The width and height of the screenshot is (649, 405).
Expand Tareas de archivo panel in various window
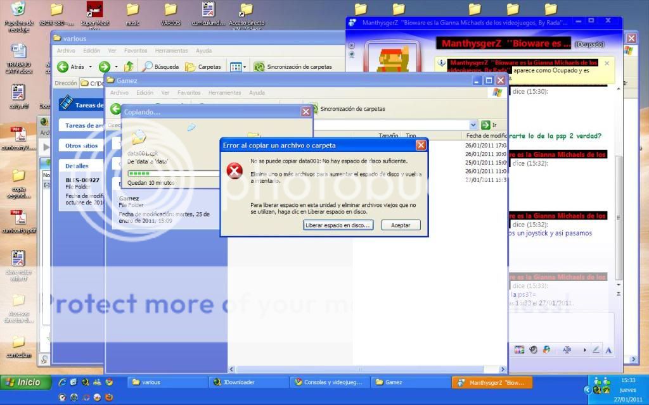click(x=81, y=125)
